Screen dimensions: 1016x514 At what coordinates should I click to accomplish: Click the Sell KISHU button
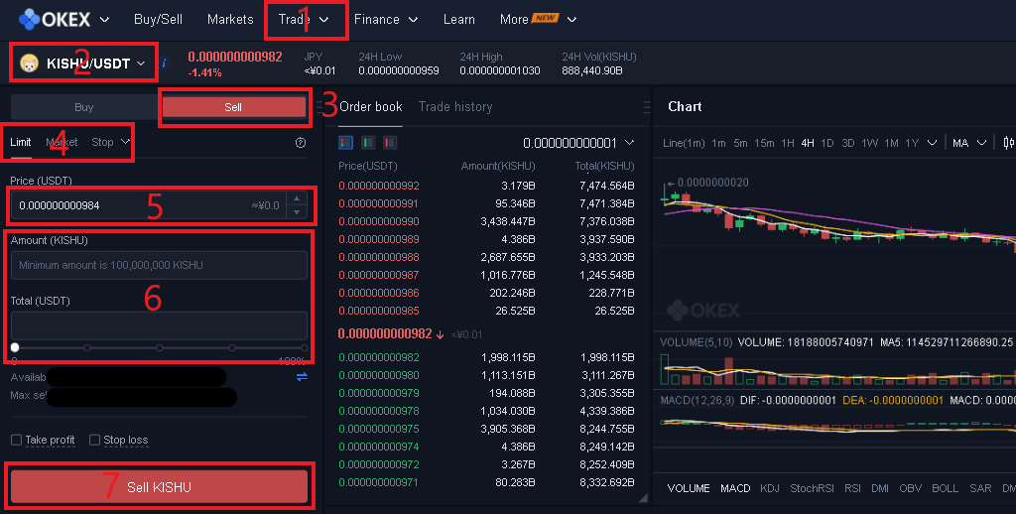[x=160, y=487]
